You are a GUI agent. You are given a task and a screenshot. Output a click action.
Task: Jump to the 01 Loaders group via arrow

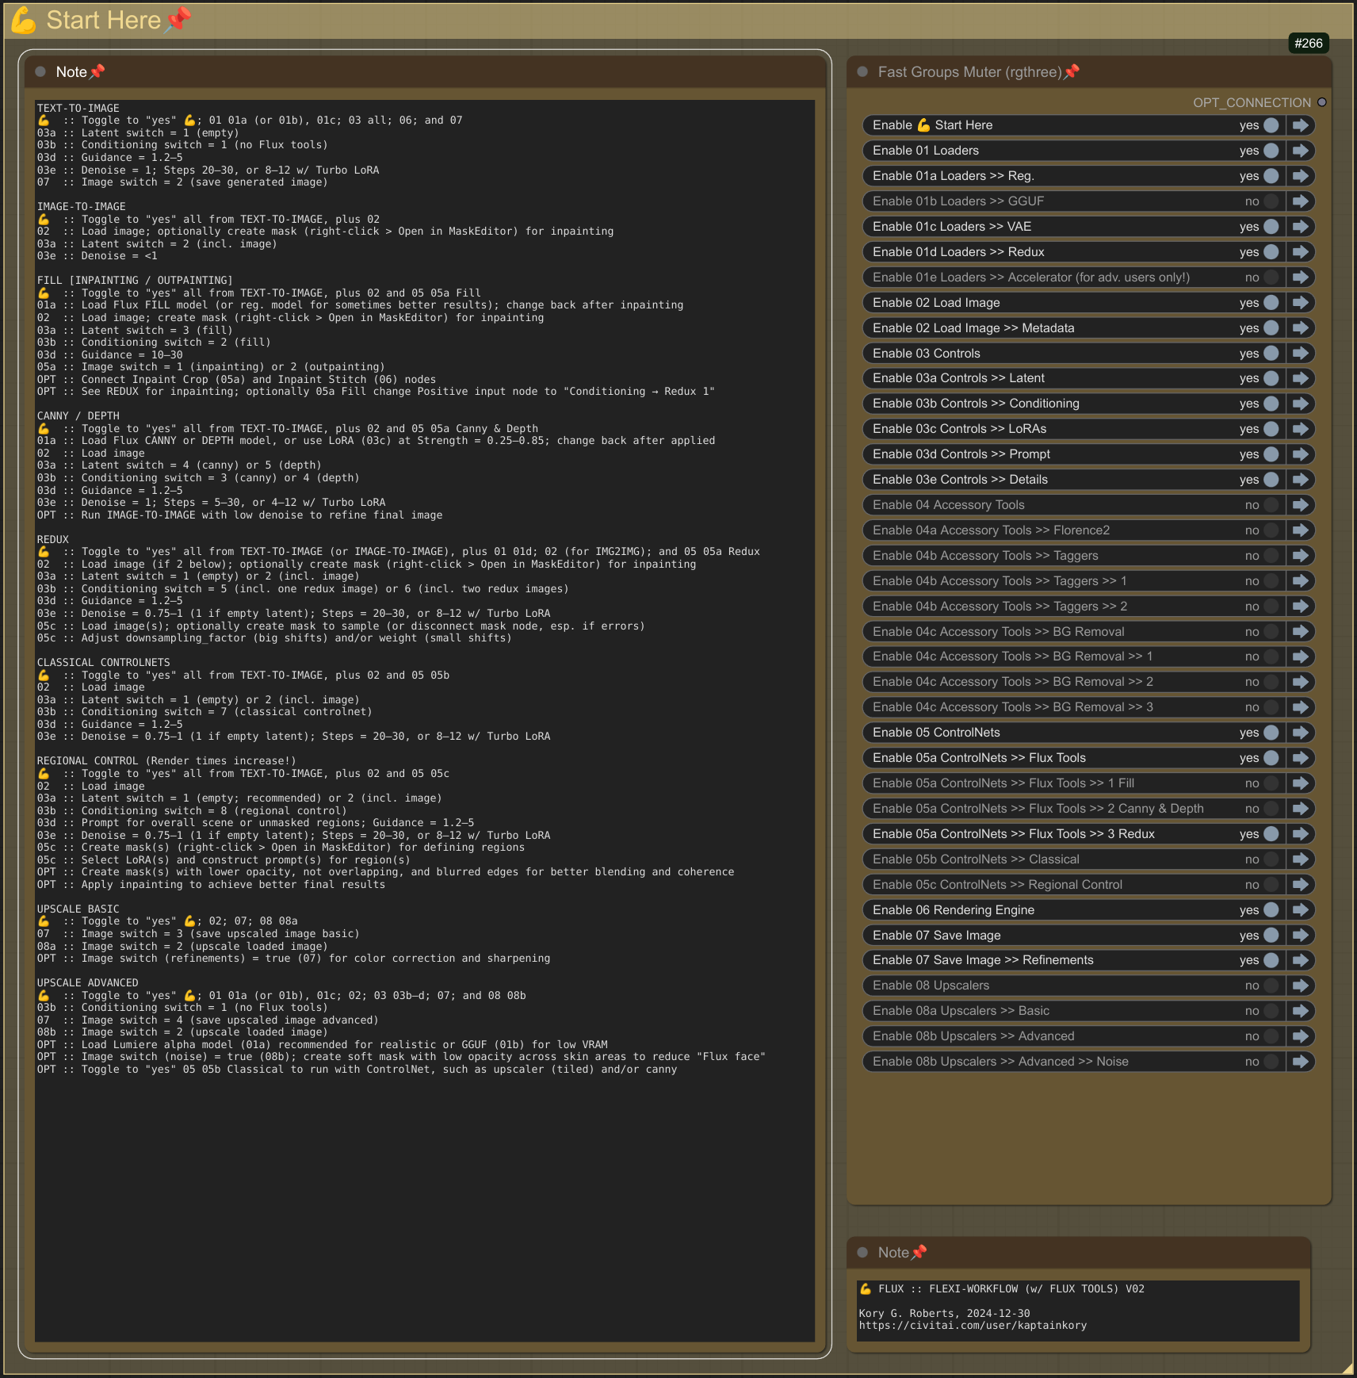point(1300,151)
